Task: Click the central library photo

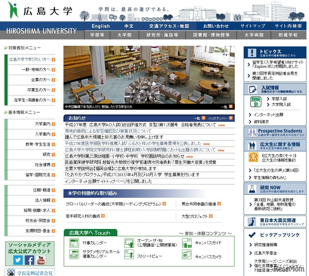Action: pos(149,75)
